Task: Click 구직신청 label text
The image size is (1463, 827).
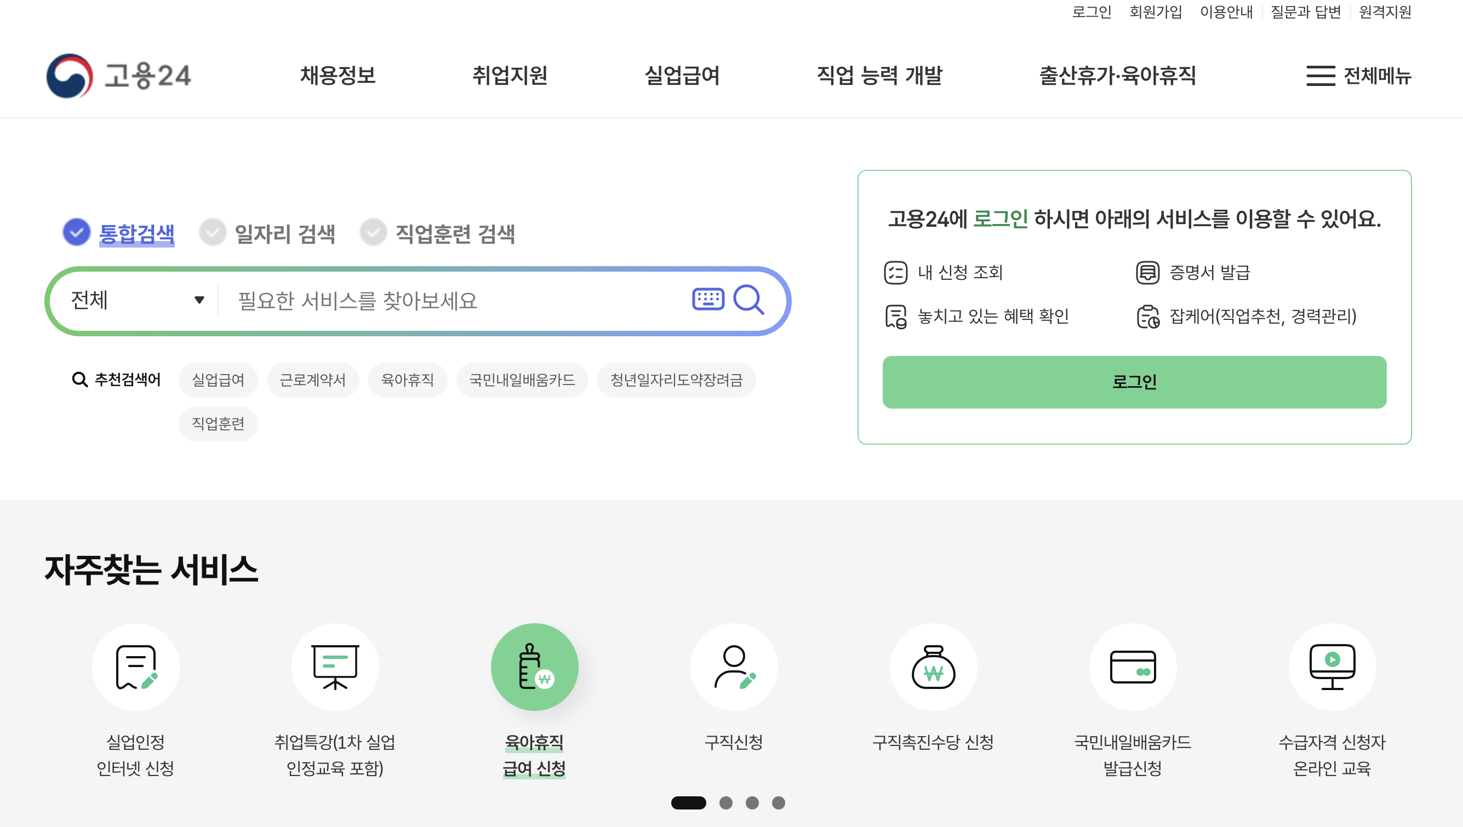Action: (734, 742)
